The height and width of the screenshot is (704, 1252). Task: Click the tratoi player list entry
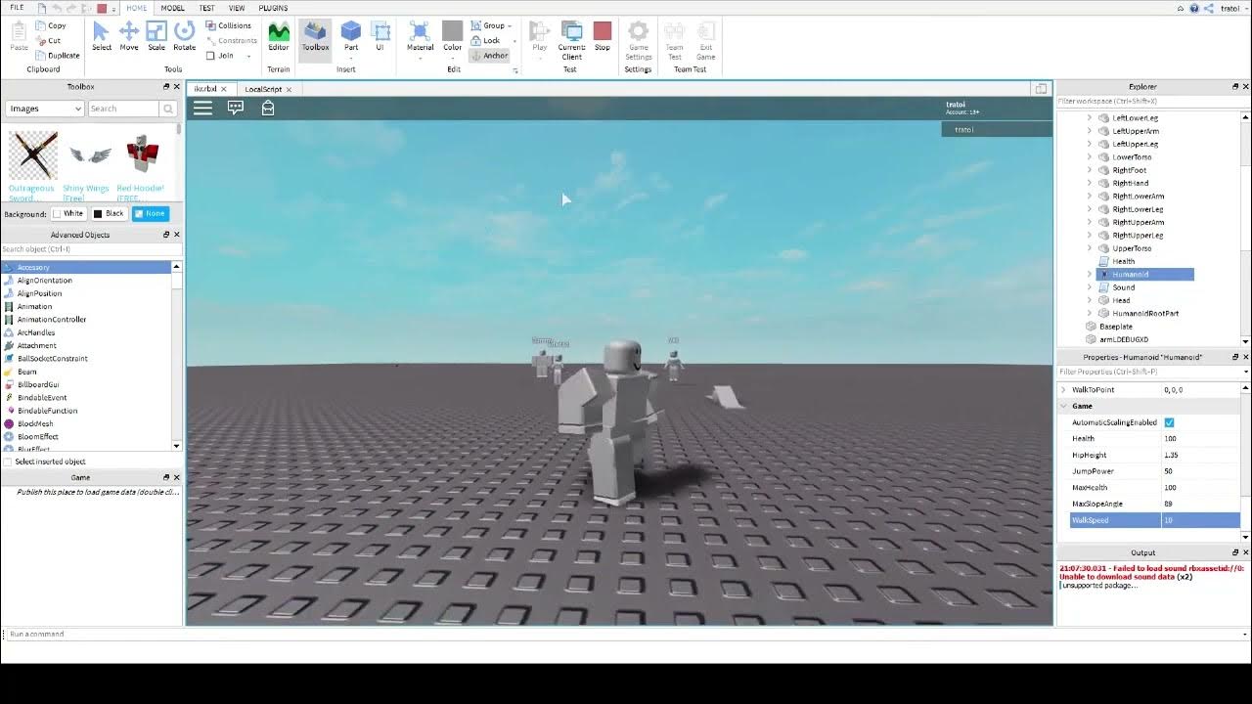click(x=997, y=129)
